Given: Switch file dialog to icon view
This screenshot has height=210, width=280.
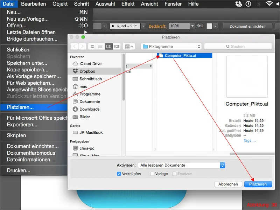Looking at the screenshot, I should click(x=92, y=47).
